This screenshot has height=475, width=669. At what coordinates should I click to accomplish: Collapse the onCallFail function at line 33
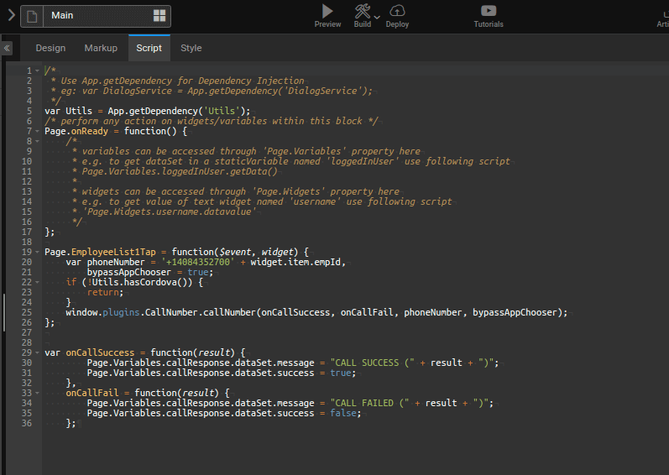(39, 393)
